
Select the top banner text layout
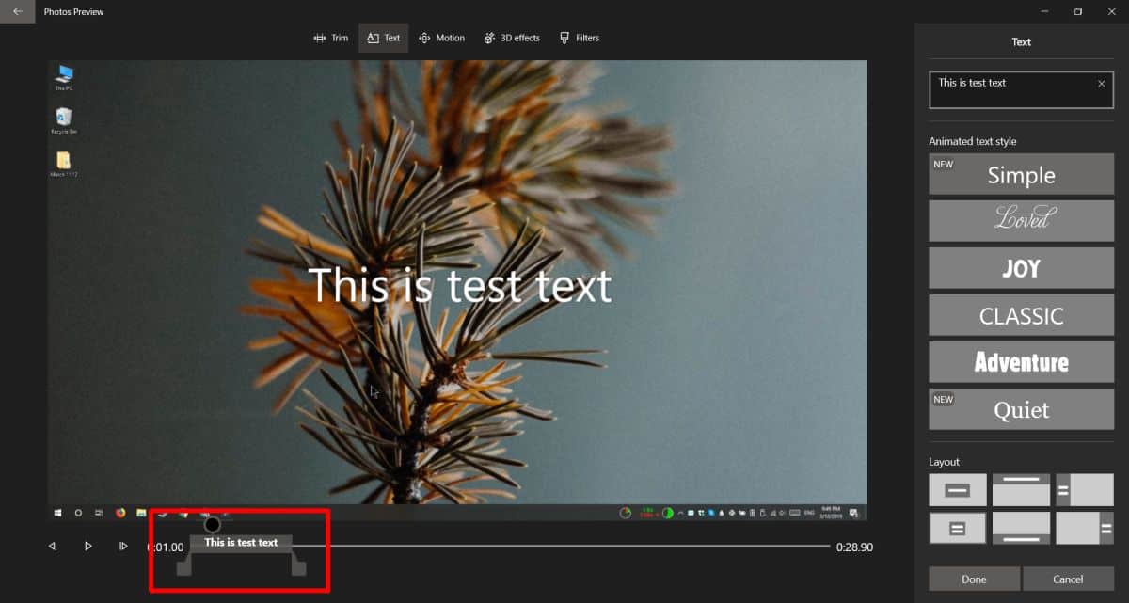pos(1021,489)
